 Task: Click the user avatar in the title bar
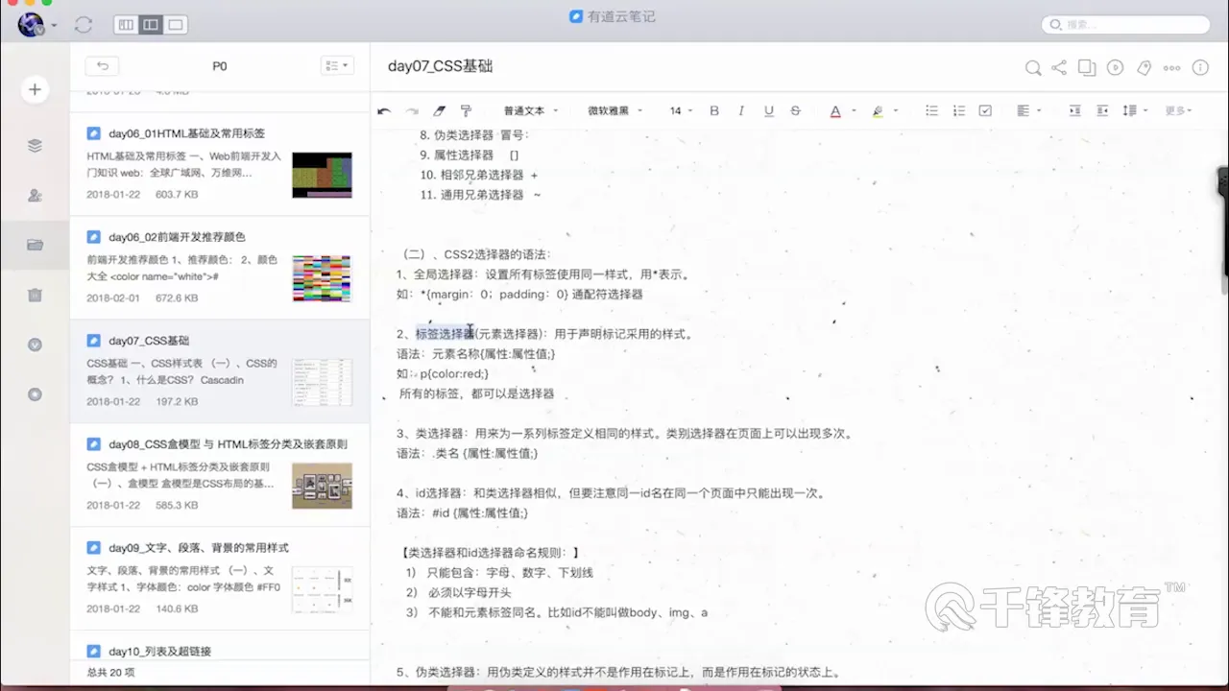(x=31, y=25)
